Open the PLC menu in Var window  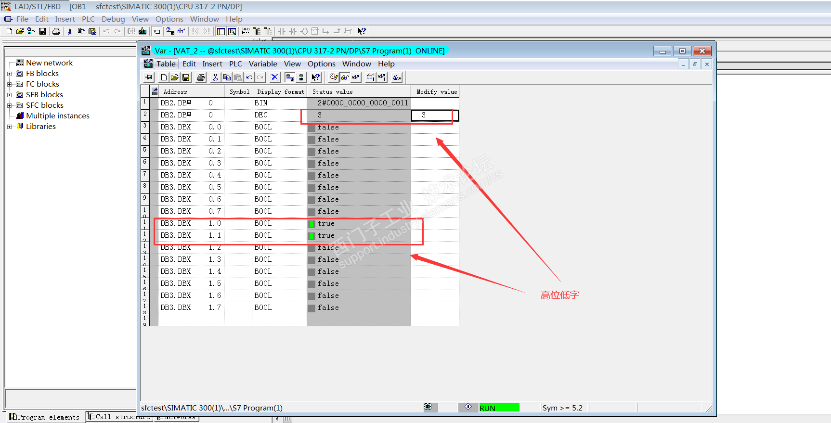point(235,64)
